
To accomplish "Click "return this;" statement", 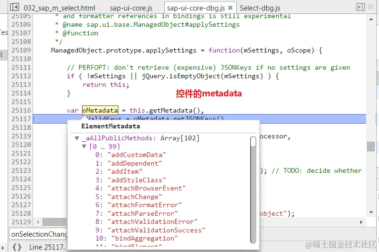I will pos(106,84).
